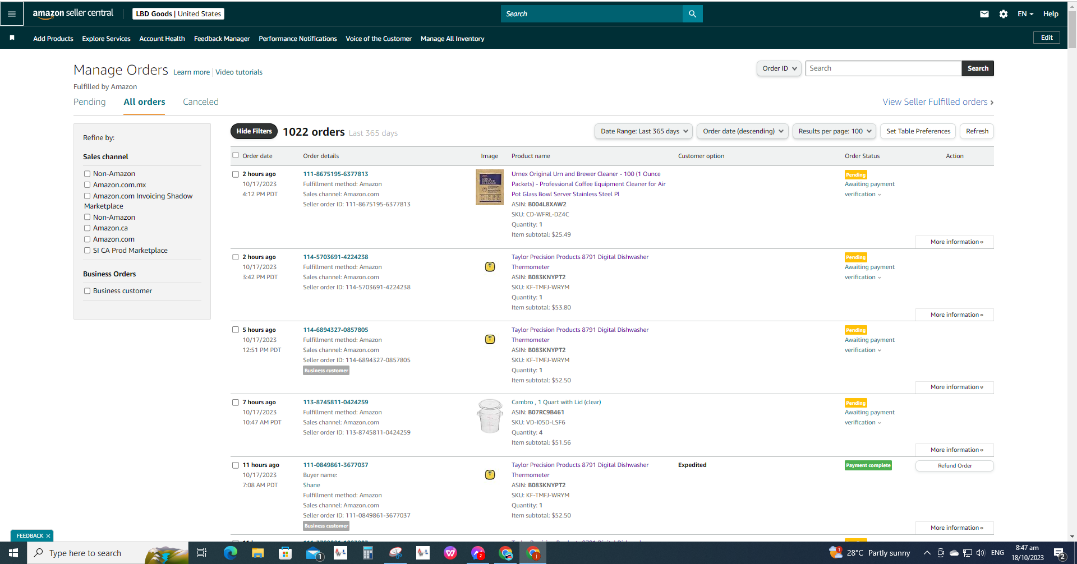Click Set Table Preferences
This screenshot has height=564, width=1077.
(918, 131)
